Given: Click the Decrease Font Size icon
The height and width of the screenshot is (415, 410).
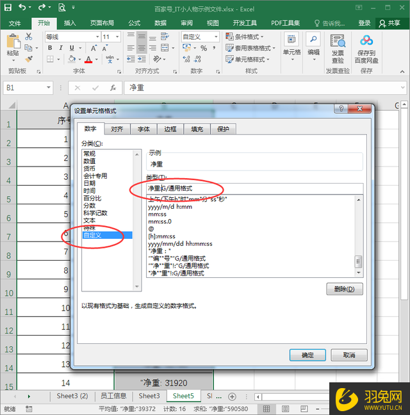Looking at the screenshot, I should tap(105, 48).
